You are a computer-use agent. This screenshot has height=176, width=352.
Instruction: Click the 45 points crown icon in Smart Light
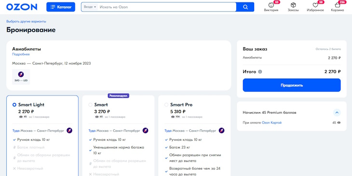point(21,117)
